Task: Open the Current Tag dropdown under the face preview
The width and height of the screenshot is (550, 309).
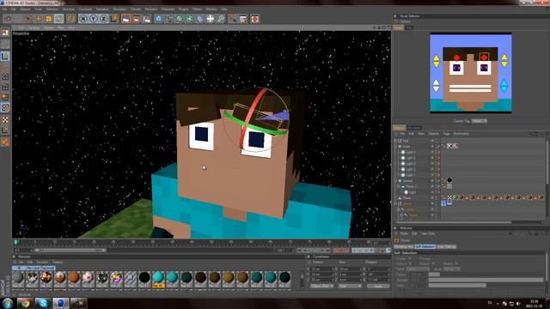Action: [x=480, y=121]
